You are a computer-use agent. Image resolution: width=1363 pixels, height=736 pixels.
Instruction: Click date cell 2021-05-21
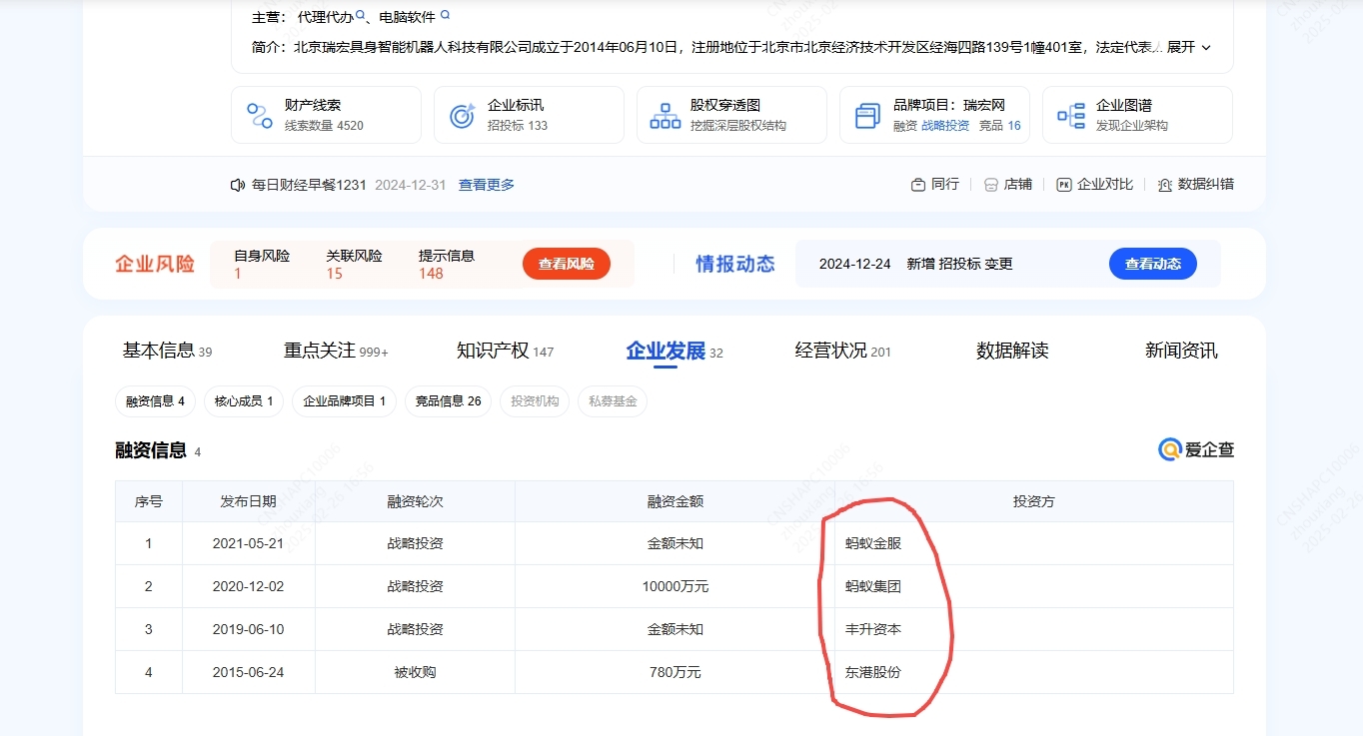[248, 544]
